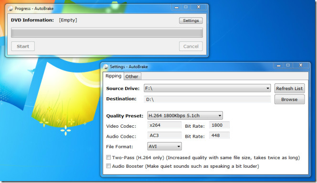Open the Source Drive dropdown
This screenshot has width=317, height=183.
point(207,88)
